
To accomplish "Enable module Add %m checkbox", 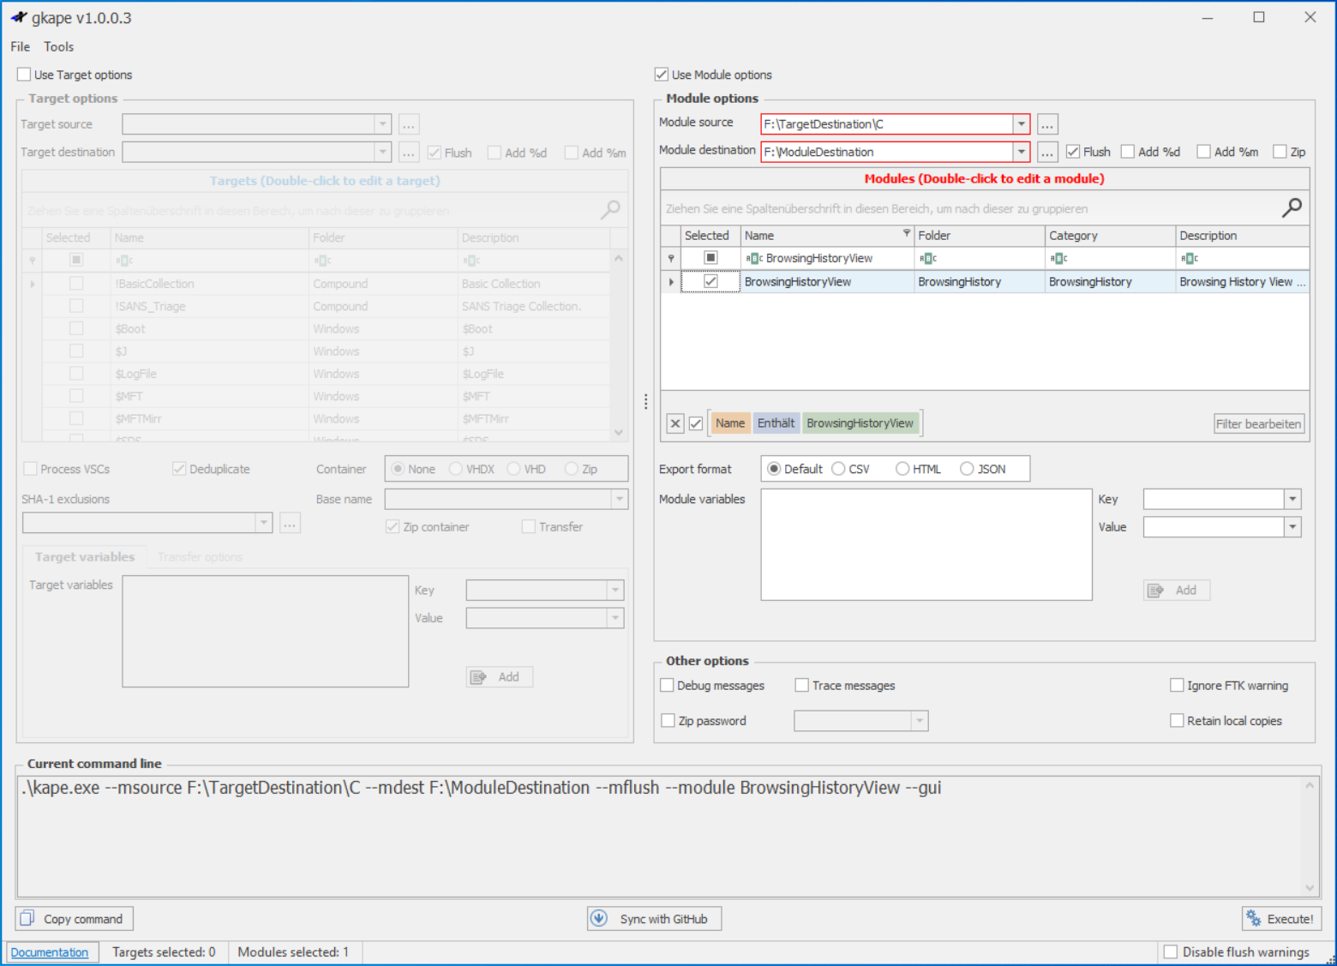I will (1204, 152).
